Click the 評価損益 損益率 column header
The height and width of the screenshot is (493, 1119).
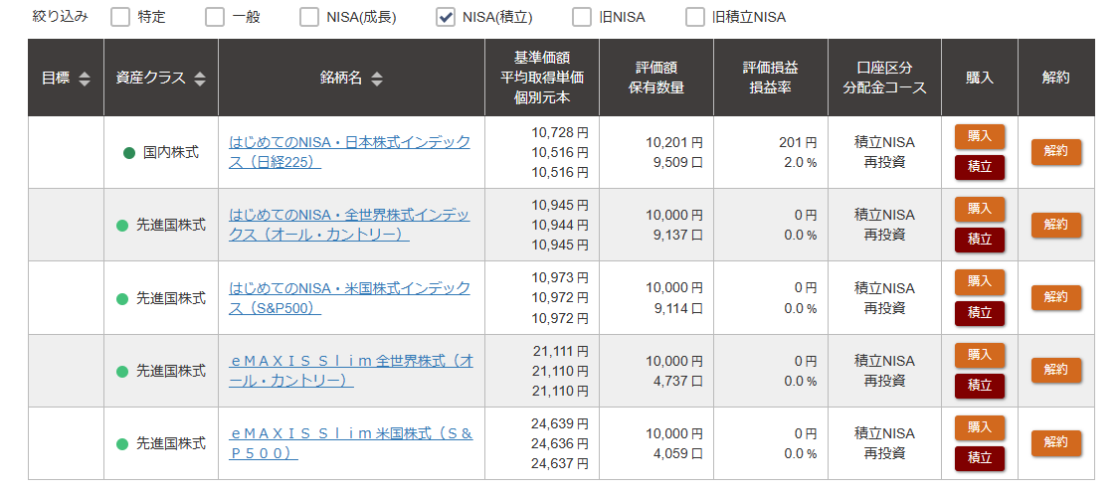(x=771, y=78)
